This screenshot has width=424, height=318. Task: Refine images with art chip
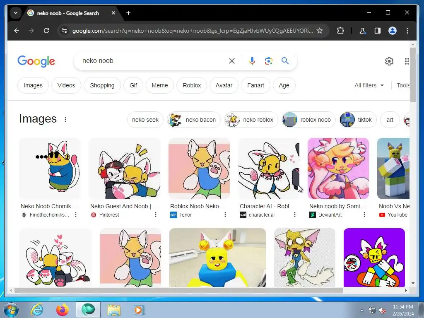pyautogui.click(x=390, y=120)
